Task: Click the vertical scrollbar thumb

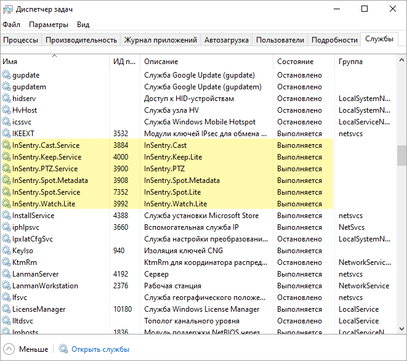Action: coord(401,155)
